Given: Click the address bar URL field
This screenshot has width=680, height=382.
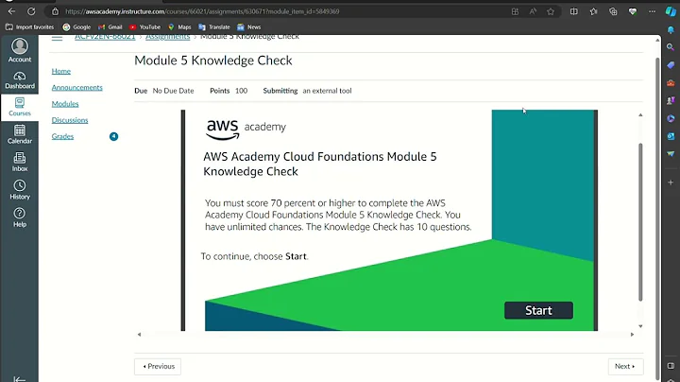Looking at the screenshot, I should click(278, 11).
